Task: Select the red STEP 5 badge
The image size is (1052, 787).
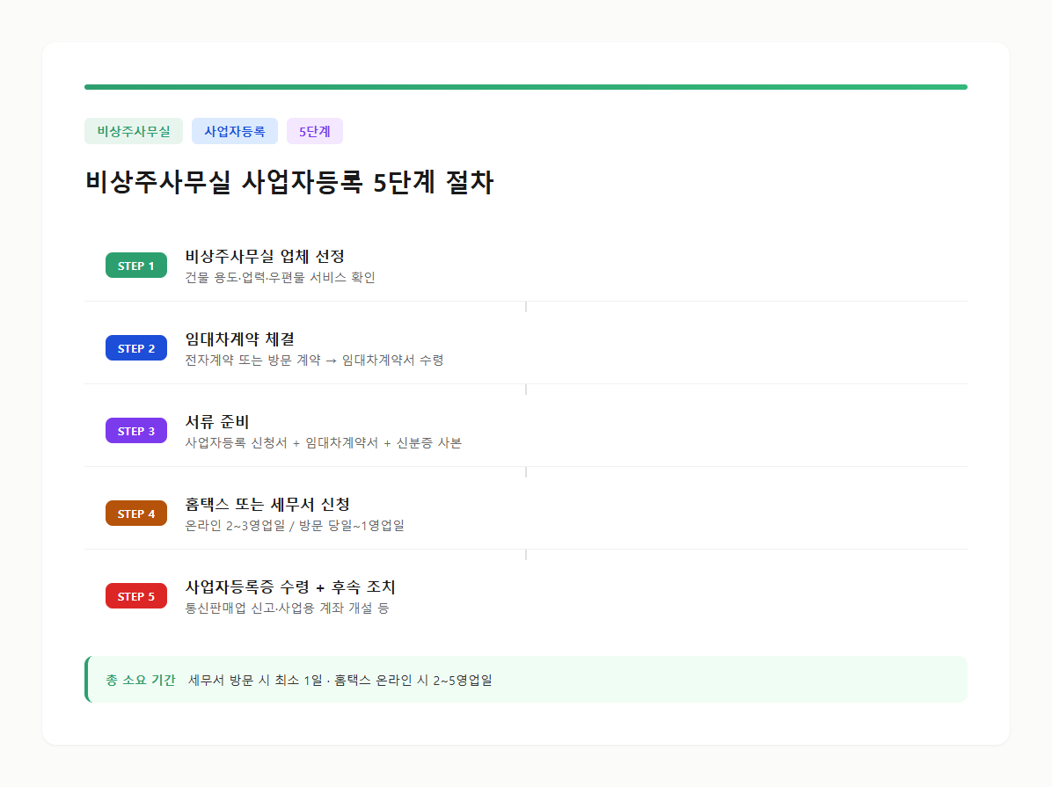Action: [x=135, y=595]
